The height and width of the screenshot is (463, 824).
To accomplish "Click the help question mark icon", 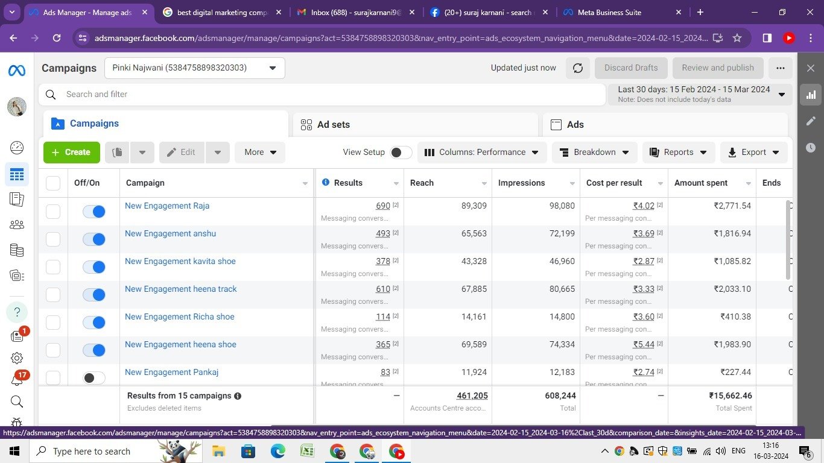I will pyautogui.click(x=17, y=312).
